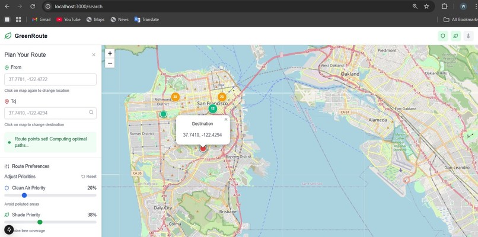Click the 20% Clean Air value
The image size is (478, 237).
pyautogui.click(x=92, y=188)
